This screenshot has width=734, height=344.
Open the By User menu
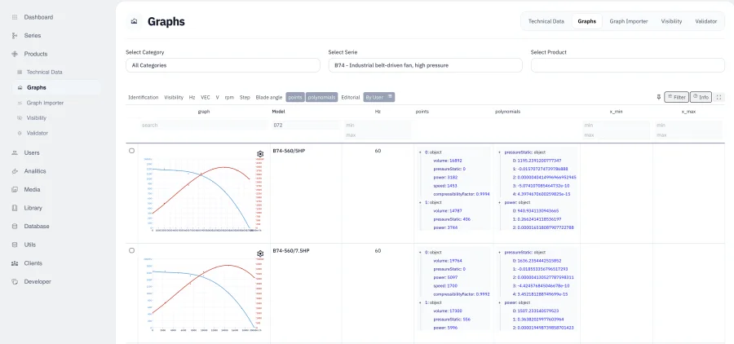pos(379,97)
